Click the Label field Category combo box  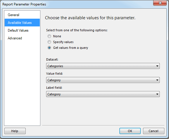pos(103,94)
